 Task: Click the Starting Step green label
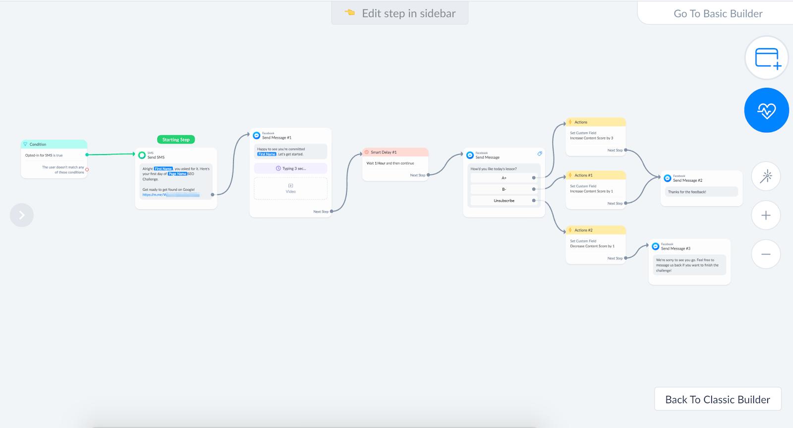point(176,140)
